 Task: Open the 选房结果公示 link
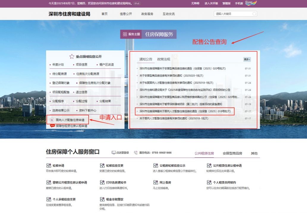click(x=61, y=110)
